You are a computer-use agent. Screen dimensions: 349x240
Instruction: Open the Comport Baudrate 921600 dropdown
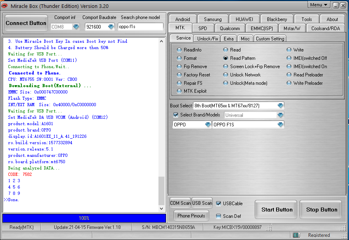pyautogui.click(x=111, y=27)
